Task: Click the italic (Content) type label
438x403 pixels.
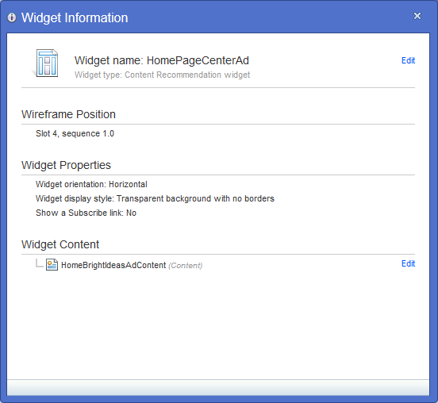Action: 185,265
